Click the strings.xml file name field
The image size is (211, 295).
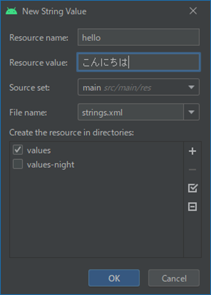pos(130,112)
